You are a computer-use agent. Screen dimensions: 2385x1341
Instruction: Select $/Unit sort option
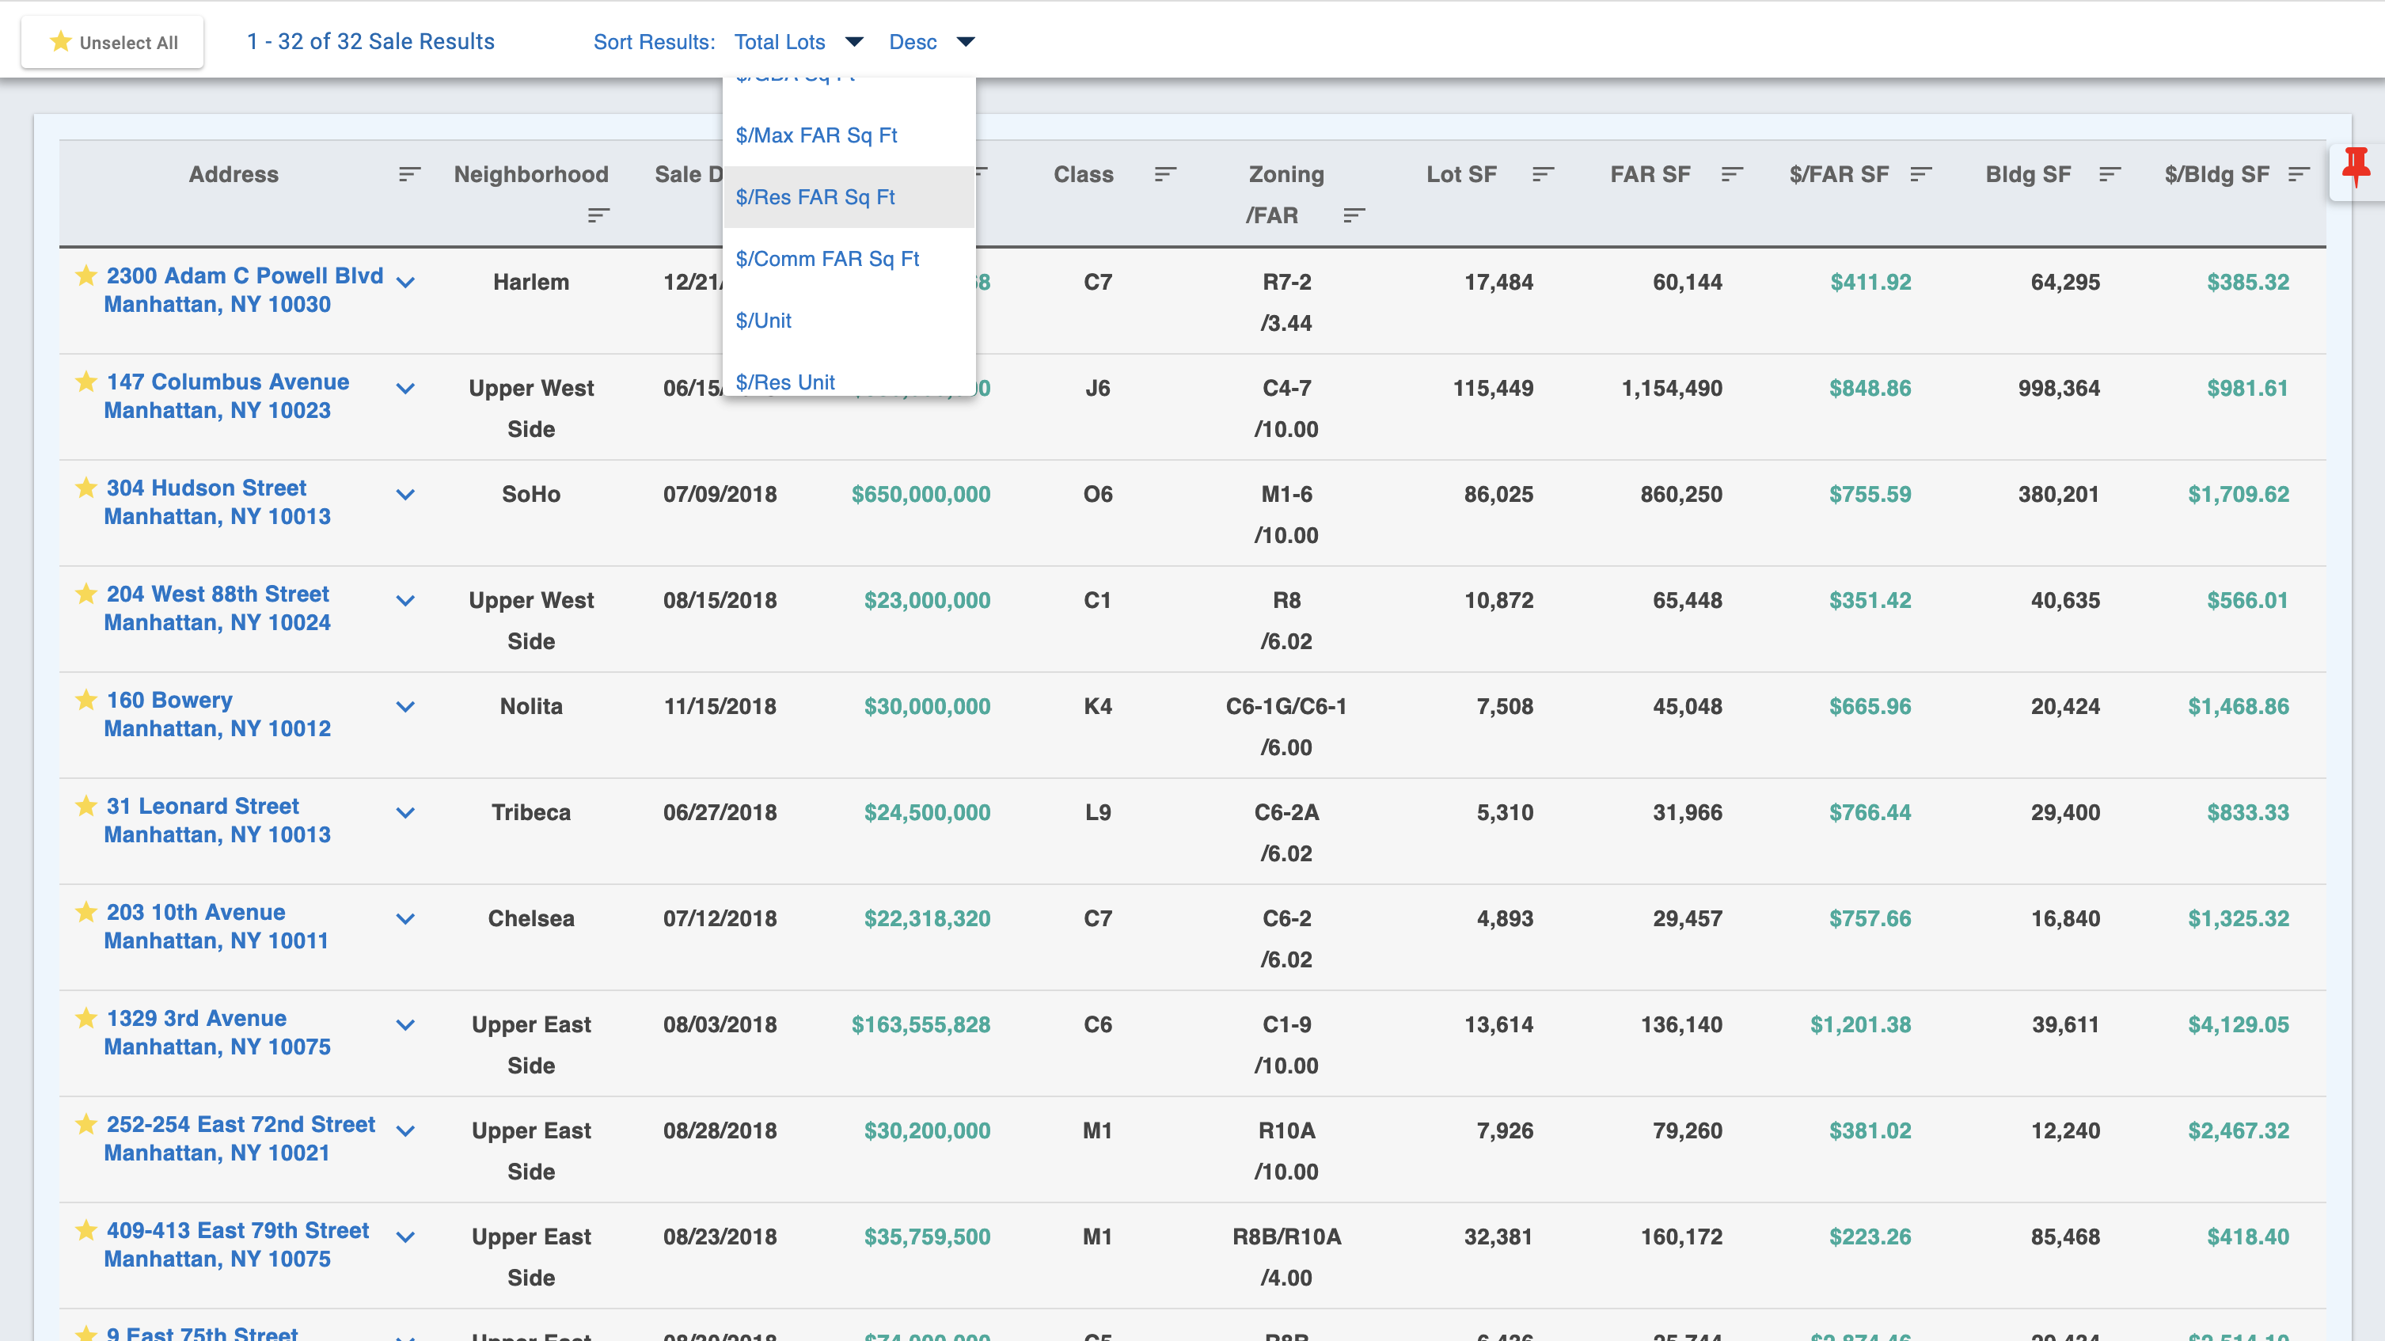pos(849,321)
